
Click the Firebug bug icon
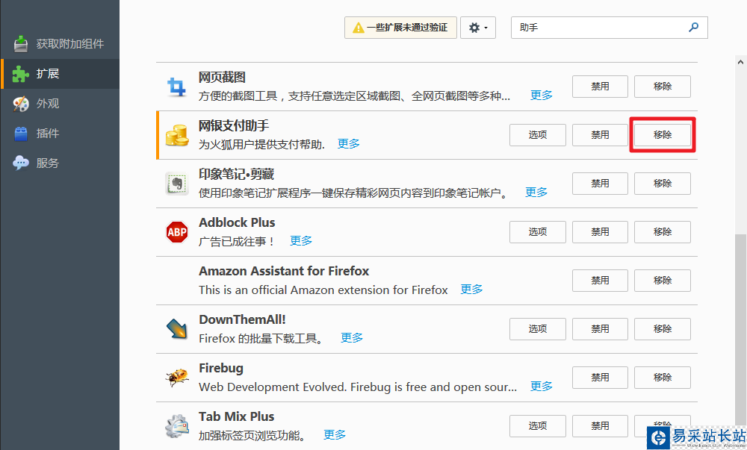[x=177, y=378]
